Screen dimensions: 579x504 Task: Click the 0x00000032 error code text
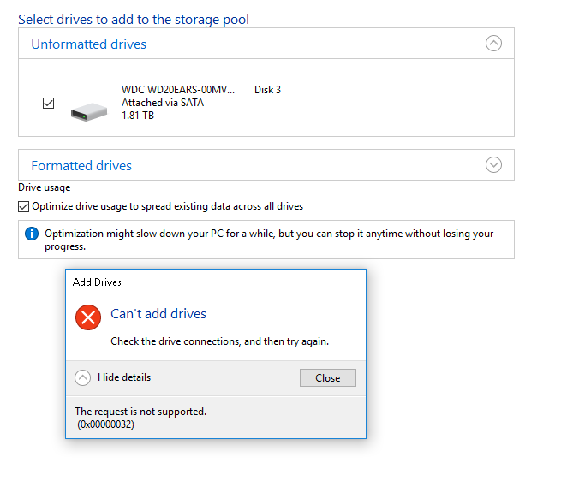(x=105, y=424)
